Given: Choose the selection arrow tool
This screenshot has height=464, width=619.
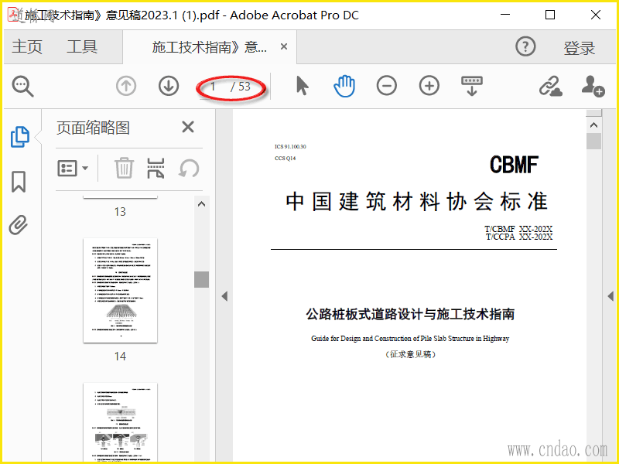Looking at the screenshot, I should click(302, 86).
